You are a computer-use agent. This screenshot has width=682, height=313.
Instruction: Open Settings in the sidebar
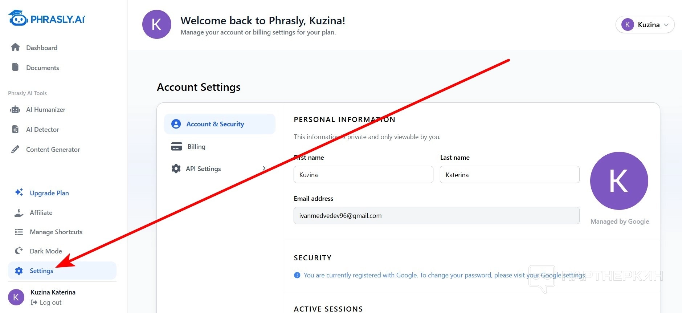(x=41, y=271)
